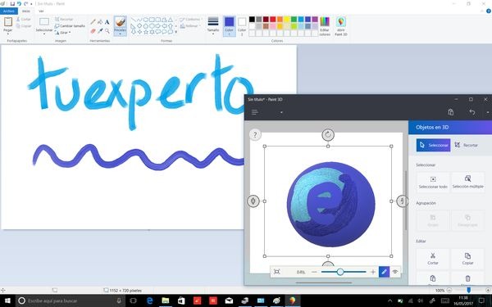Click the Seleccionar button in Objetos en 3D
The width and height of the screenshot is (492, 307).
[x=433, y=145]
